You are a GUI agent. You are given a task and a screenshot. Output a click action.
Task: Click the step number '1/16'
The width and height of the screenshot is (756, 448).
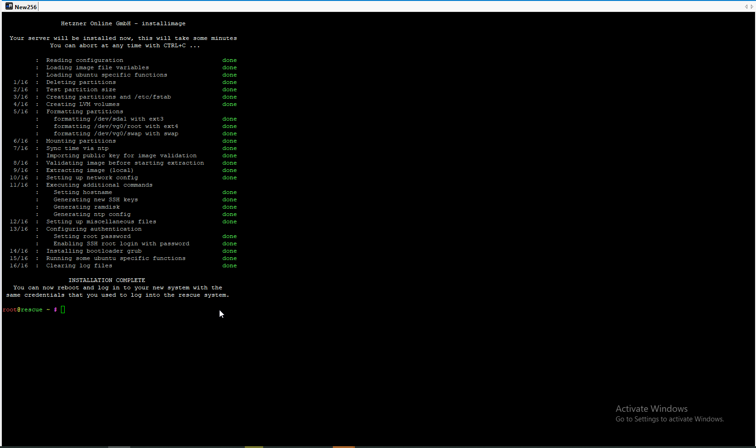coord(21,82)
